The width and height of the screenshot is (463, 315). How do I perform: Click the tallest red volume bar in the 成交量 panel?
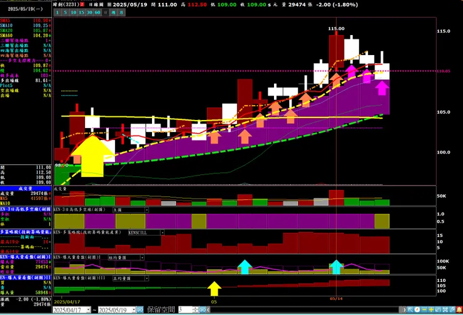click(x=337, y=197)
